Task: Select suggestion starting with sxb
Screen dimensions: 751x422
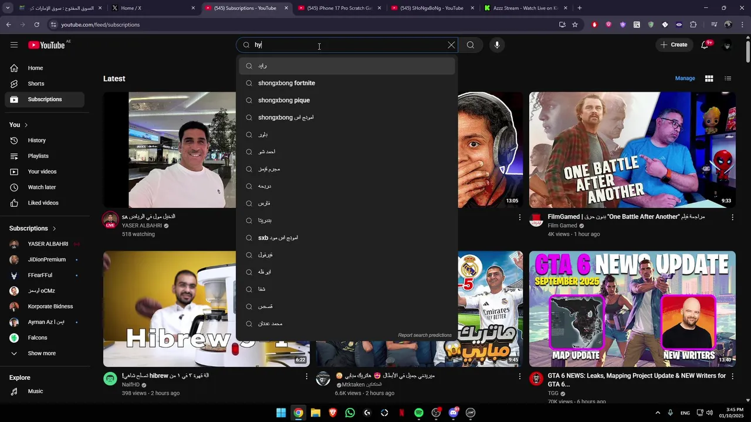Action: (347, 238)
